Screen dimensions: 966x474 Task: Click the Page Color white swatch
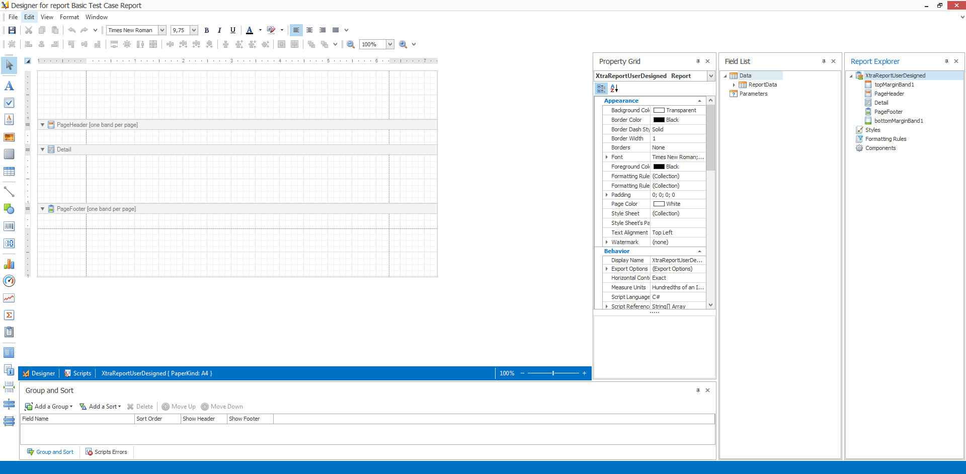tap(659, 204)
